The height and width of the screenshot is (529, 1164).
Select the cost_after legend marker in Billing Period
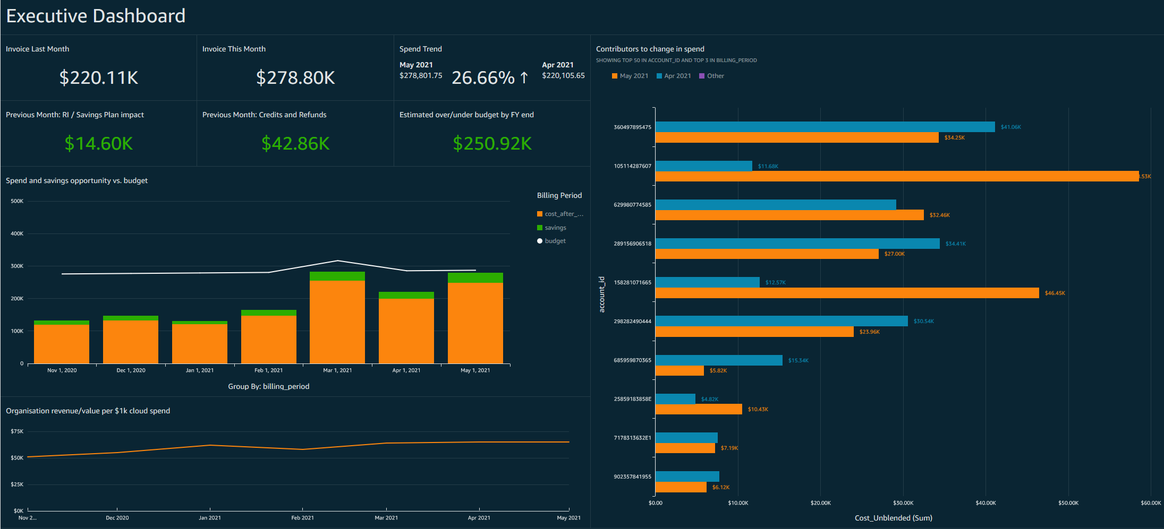click(540, 214)
